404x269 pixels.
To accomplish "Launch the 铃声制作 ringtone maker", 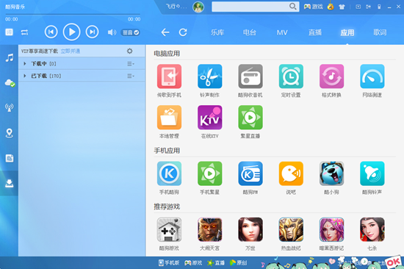I will [x=210, y=76].
